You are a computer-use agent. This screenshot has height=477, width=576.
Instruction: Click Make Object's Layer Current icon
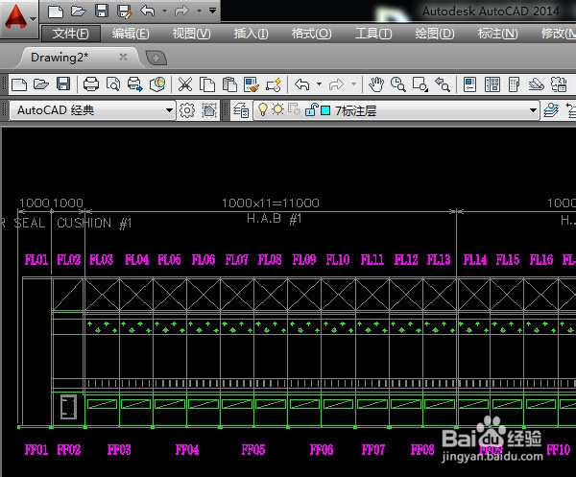click(551, 110)
